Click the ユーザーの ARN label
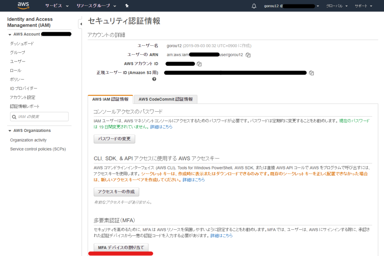 [x=143, y=55]
